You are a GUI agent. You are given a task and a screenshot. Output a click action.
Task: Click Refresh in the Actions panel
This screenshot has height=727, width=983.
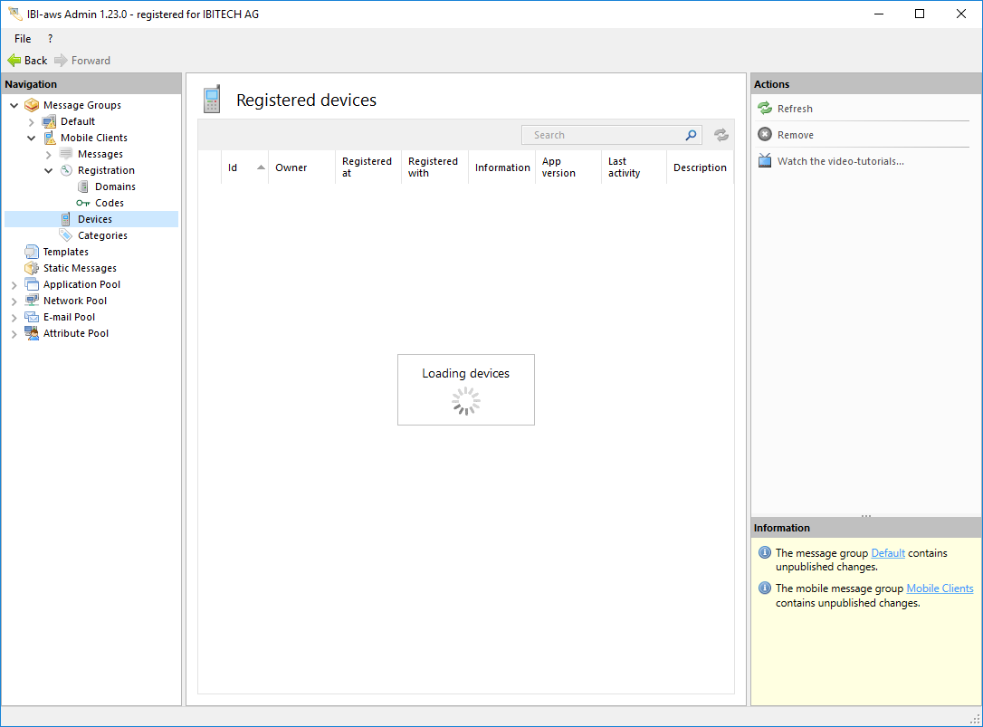coord(794,109)
